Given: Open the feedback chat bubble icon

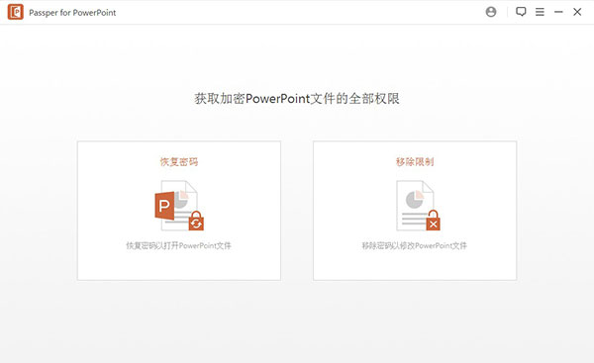Looking at the screenshot, I should point(521,12).
